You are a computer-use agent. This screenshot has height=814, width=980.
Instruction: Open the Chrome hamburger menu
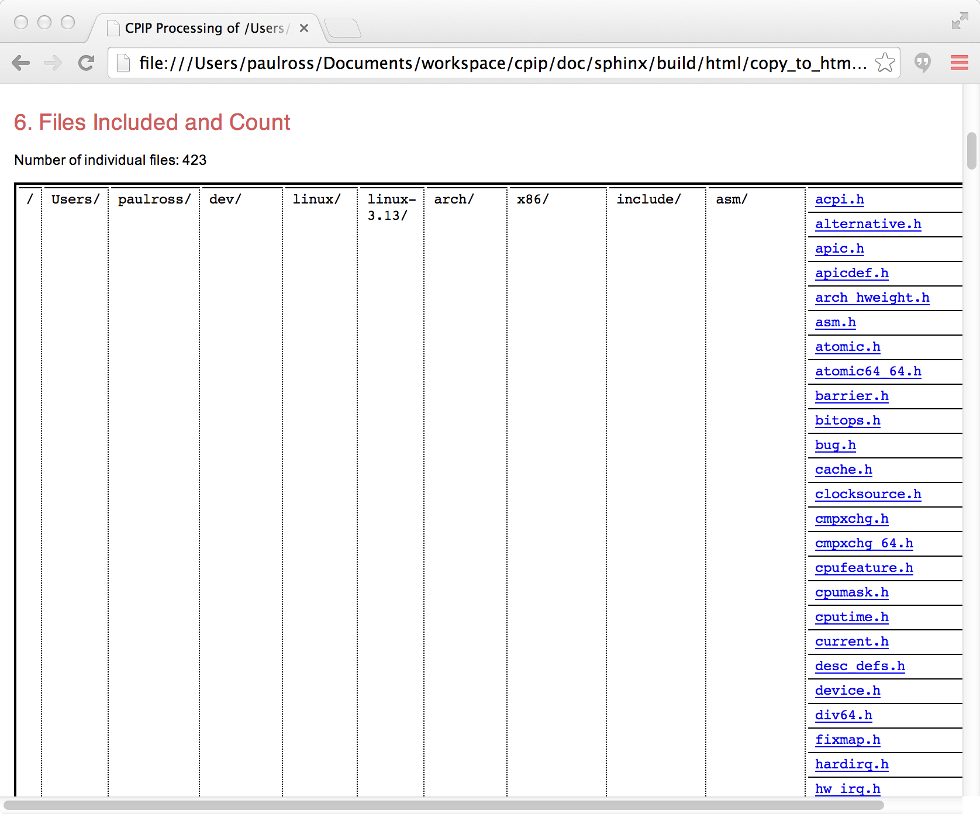click(x=959, y=63)
